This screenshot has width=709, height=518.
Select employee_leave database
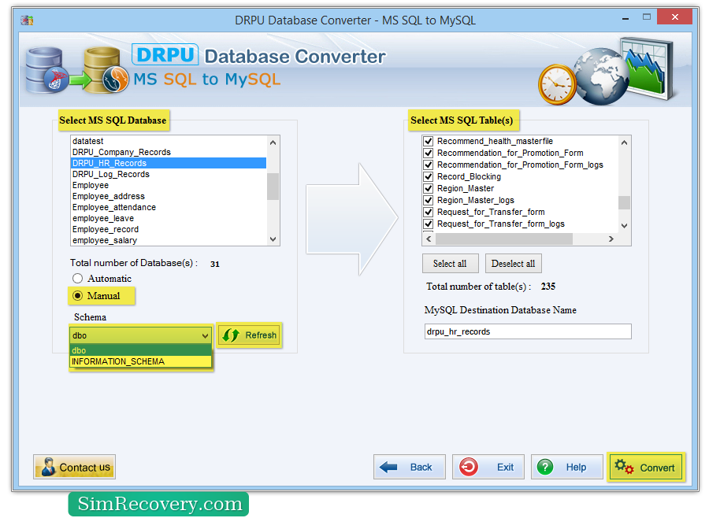pyautogui.click(x=169, y=218)
